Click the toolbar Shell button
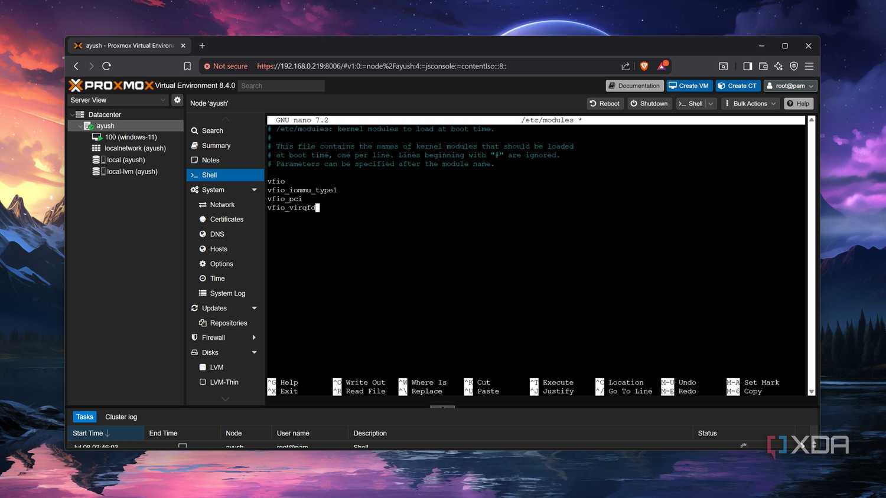The width and height of the screenshot is (886, 498). pyautogui.click(x=690, y=103)
